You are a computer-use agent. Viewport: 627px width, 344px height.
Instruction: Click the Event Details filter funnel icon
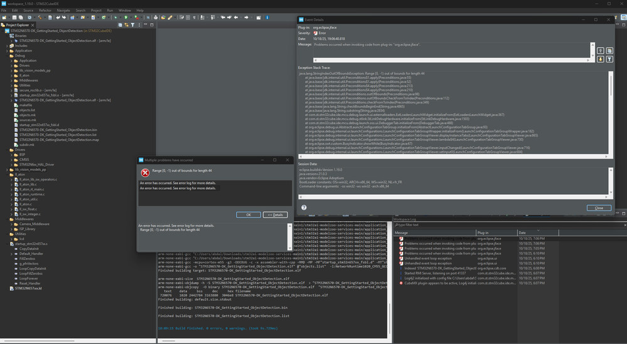tap(609, 59)
